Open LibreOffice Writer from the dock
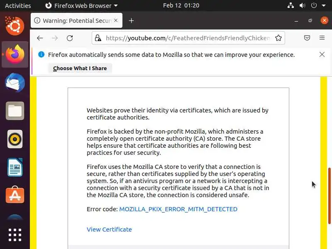The image size is (332, 249). click(15, 167)
